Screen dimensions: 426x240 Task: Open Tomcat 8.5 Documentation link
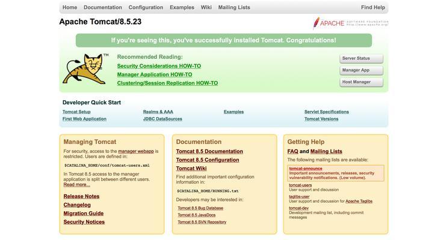tap(209, 151)
